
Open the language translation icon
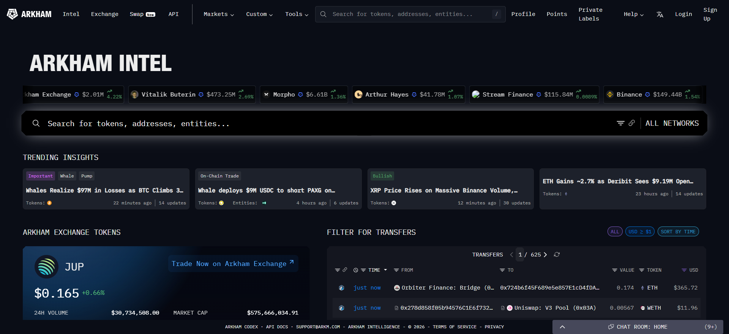coord(660,14)
